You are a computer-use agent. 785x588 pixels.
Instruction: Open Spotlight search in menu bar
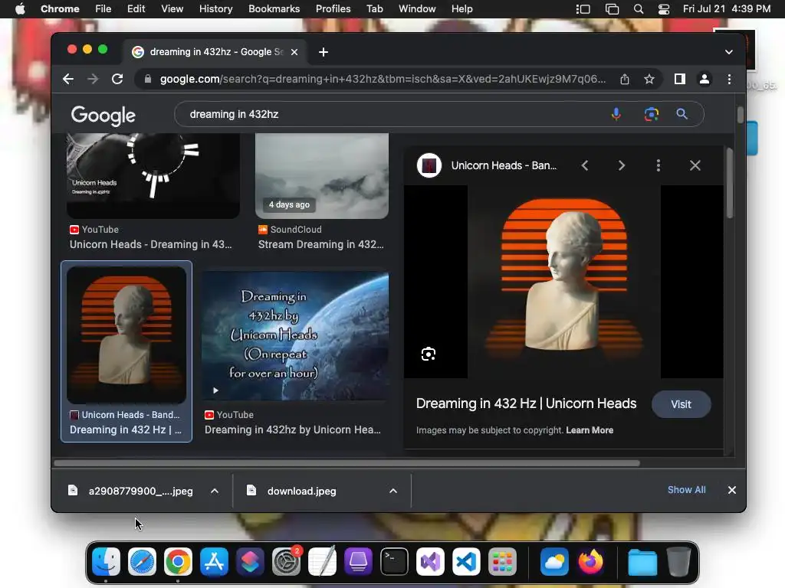pyautogui.click(x=639, y=9)
